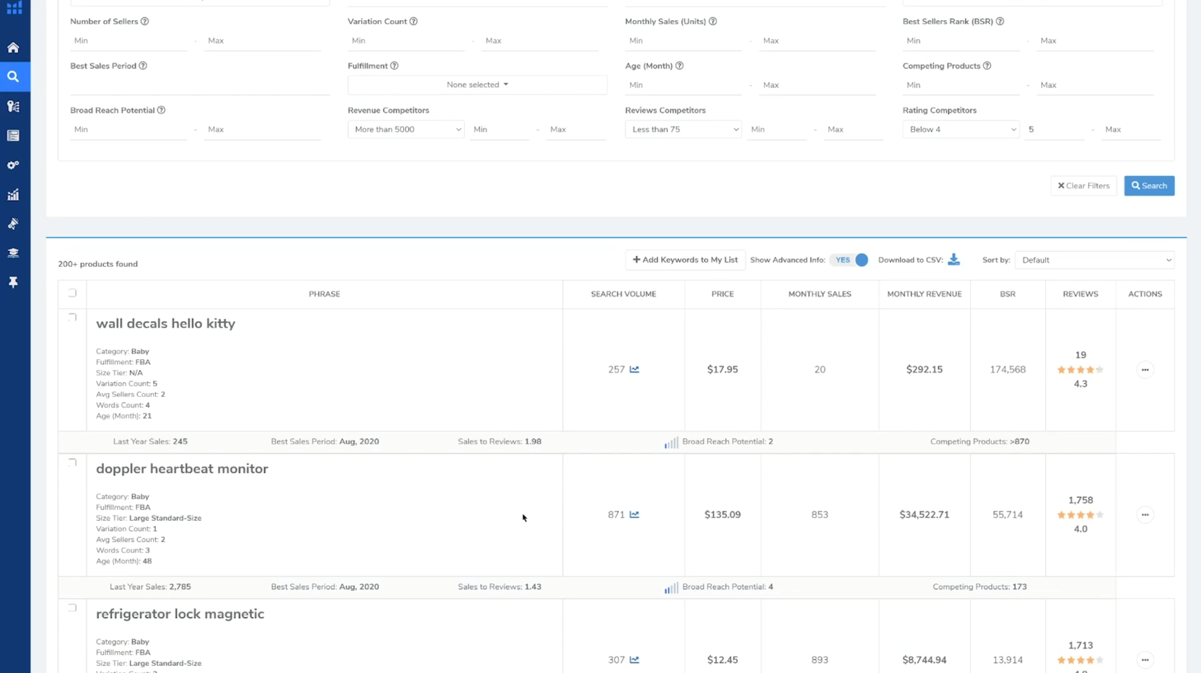Toggle Show Advanced Info switch
Viewport: 1201px width, 673px height.
click(x=850, y=260)
